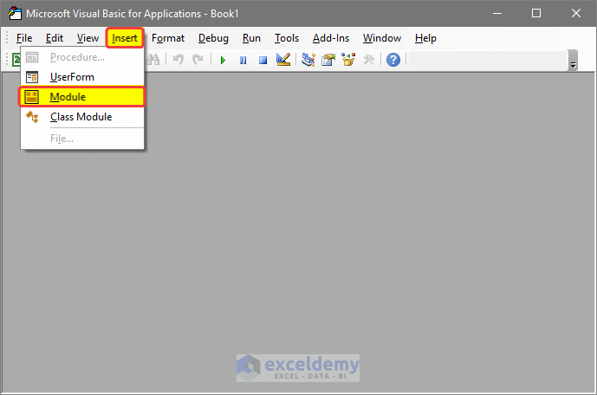This screenshot has width=597, height=395.
Task: Open the View menu
Action: pyautogui.click(x=88, y=38)
